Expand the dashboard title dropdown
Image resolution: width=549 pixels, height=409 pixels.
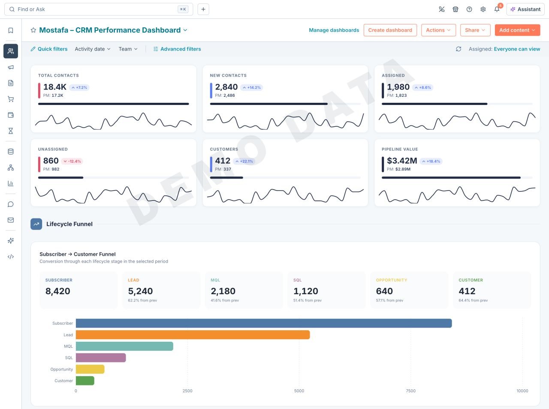coord(185,30)
